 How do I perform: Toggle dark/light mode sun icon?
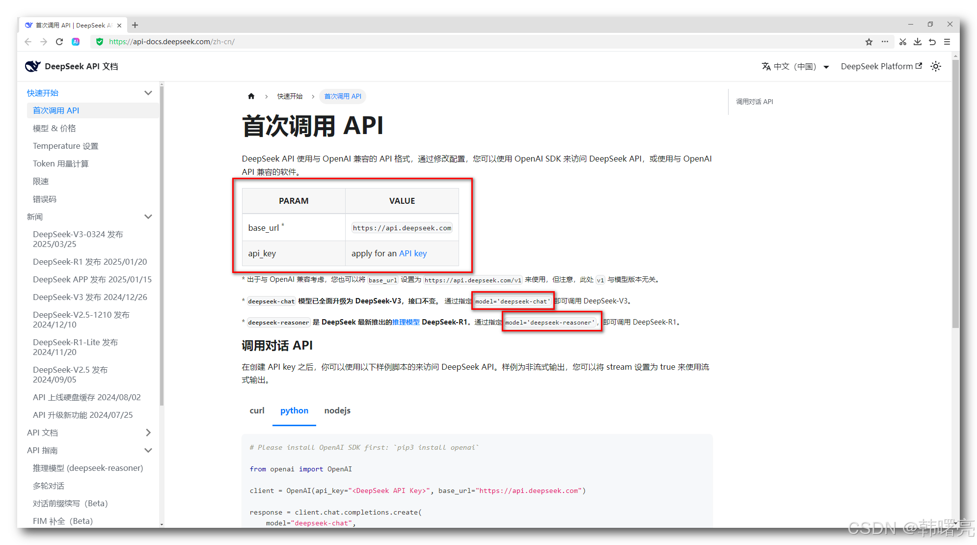(x=936, y=66)
